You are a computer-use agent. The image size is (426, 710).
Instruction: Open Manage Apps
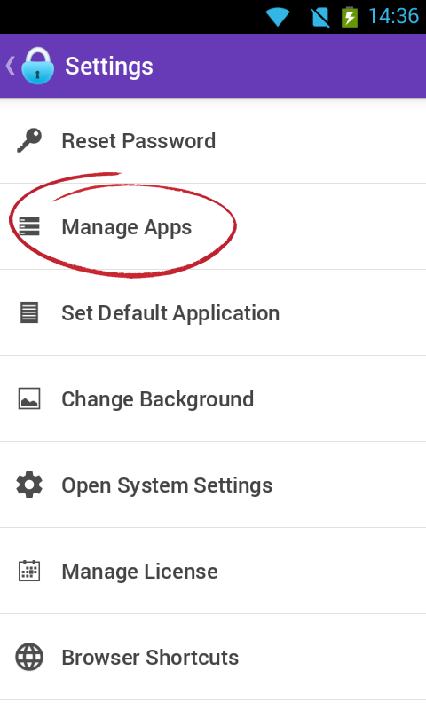click(213, 226)
